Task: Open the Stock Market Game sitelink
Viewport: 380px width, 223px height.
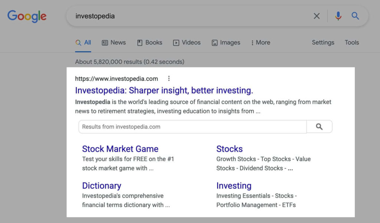Action: click(120, 149)
